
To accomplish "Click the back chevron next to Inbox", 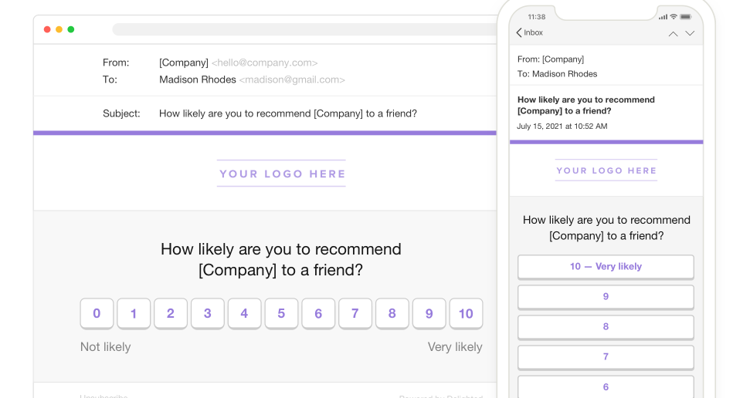I will (519, 33).
